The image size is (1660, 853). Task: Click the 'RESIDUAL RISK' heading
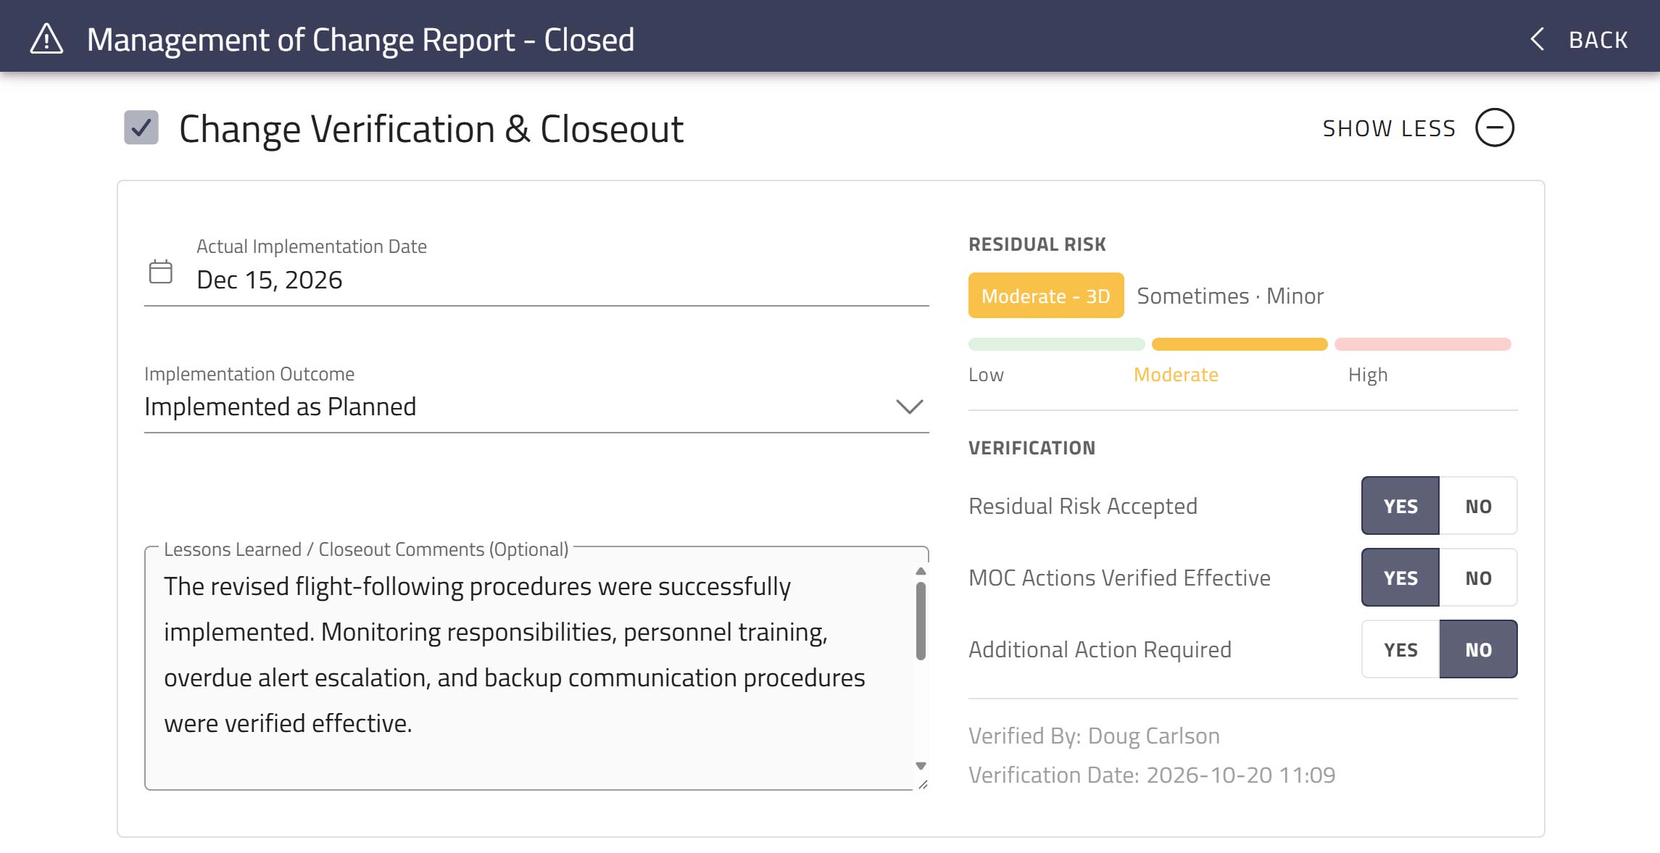point(1037,244)
